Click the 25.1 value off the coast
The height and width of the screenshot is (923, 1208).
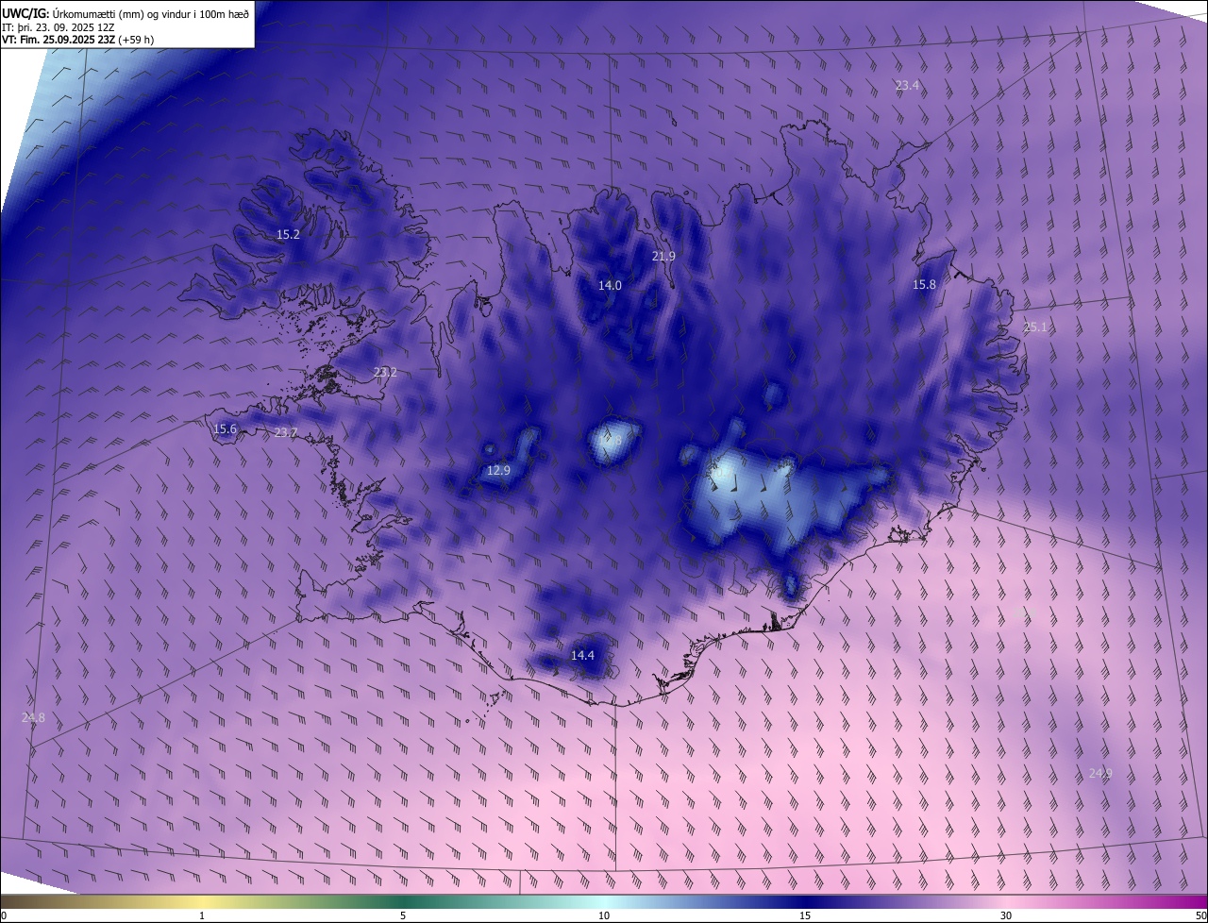tap(1035, 327)
